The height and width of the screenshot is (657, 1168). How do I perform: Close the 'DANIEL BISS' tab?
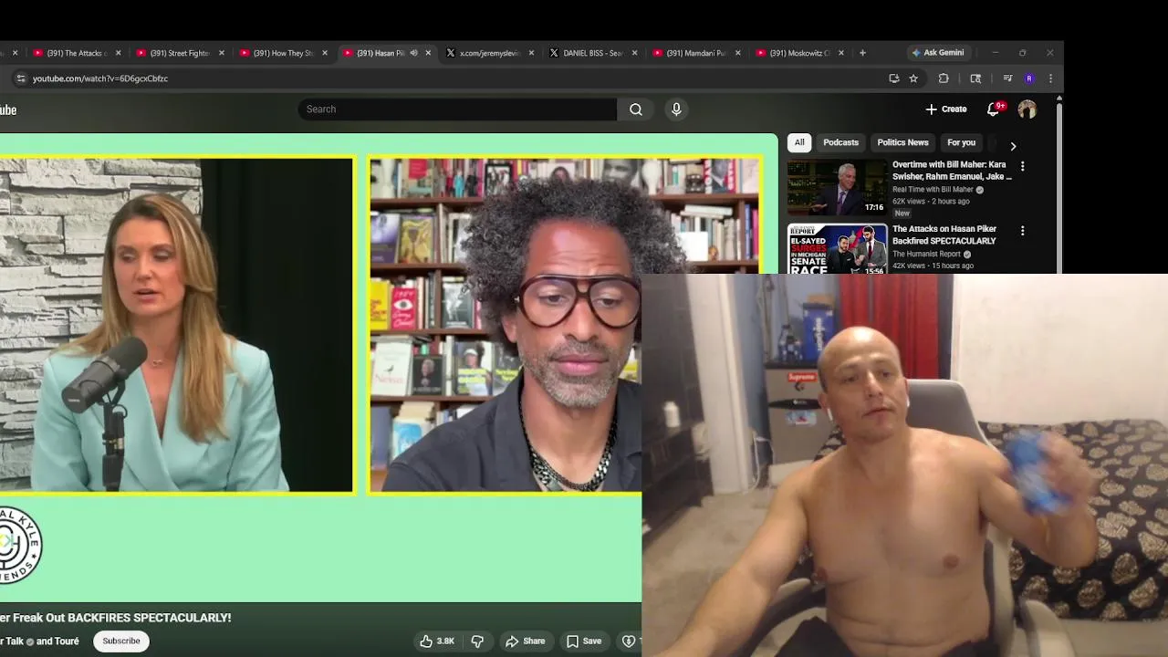point(635,53)
